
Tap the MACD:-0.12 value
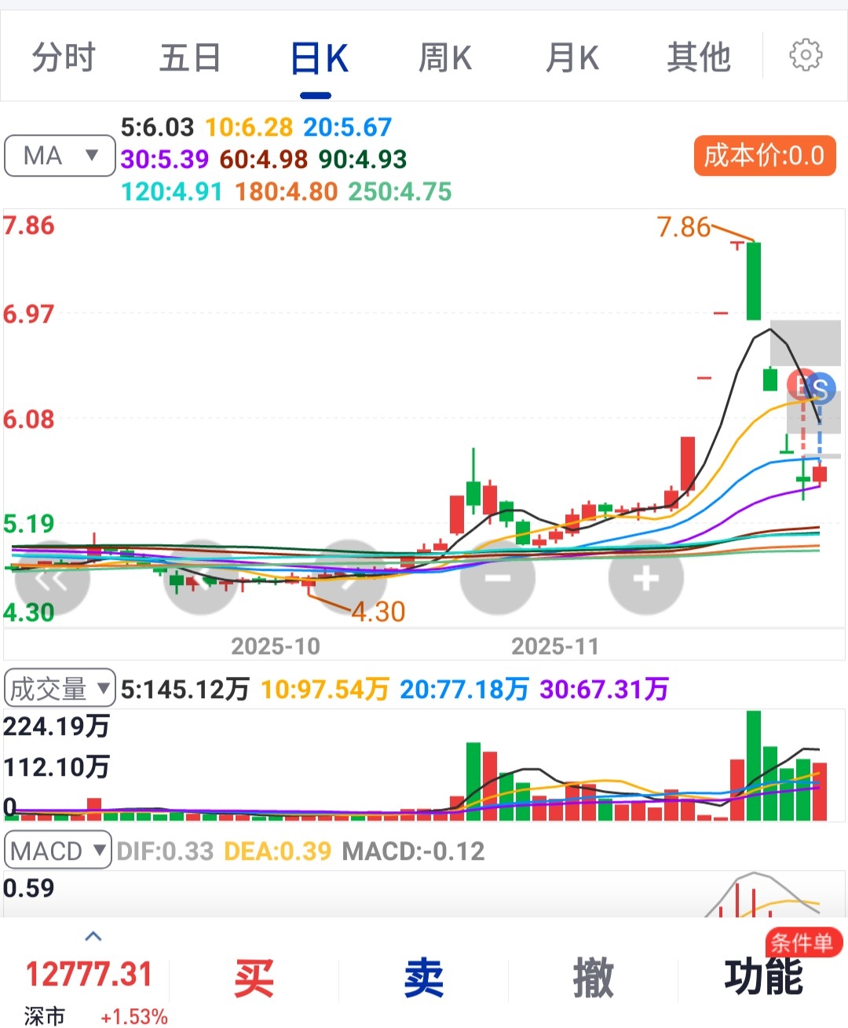pyautogui.click(x=414, y=851)
